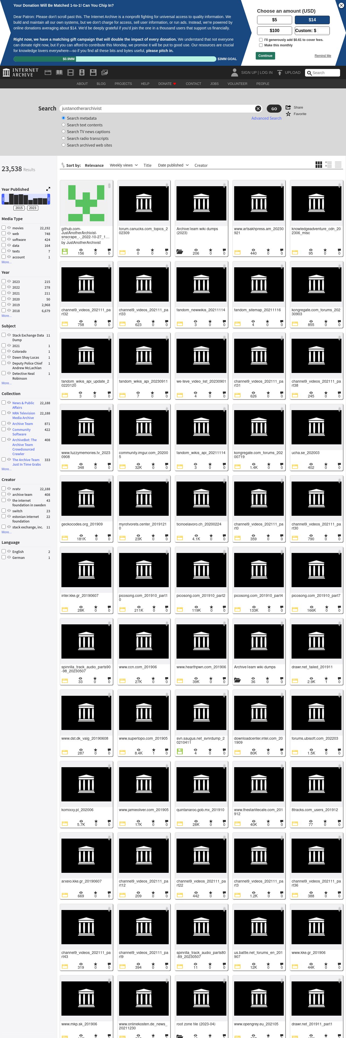This screenshot has height=1038, width=346.
Task: Check the nratv creator checkbox
Action: pos(4,488)
